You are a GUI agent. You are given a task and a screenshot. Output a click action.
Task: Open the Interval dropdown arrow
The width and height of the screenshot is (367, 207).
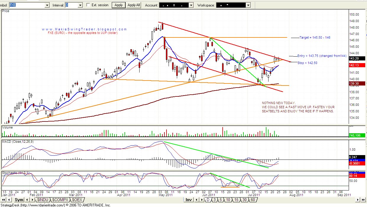[80, 5]
